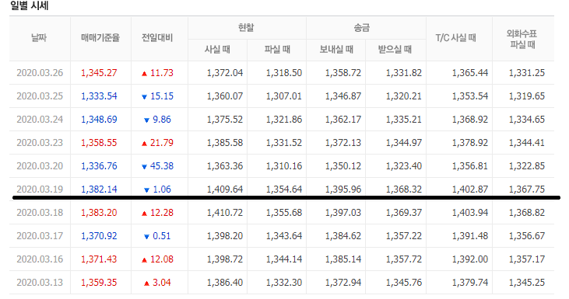
Task: Click the 현찰 group header
Action: [x=247, y=27]
